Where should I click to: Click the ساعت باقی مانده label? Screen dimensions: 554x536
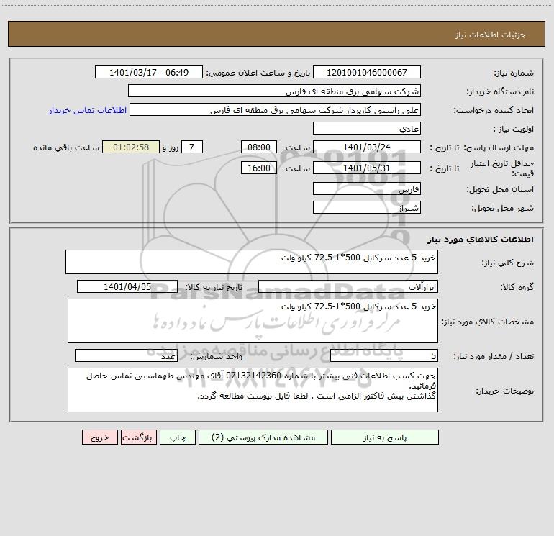coord(66,147)
